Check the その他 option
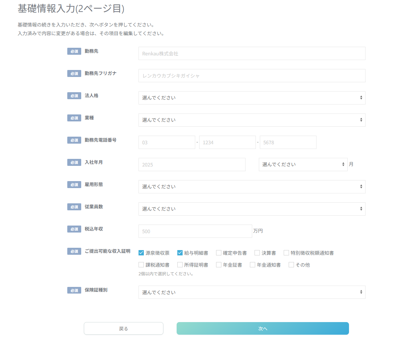403x338 pixels. (291, 265)
